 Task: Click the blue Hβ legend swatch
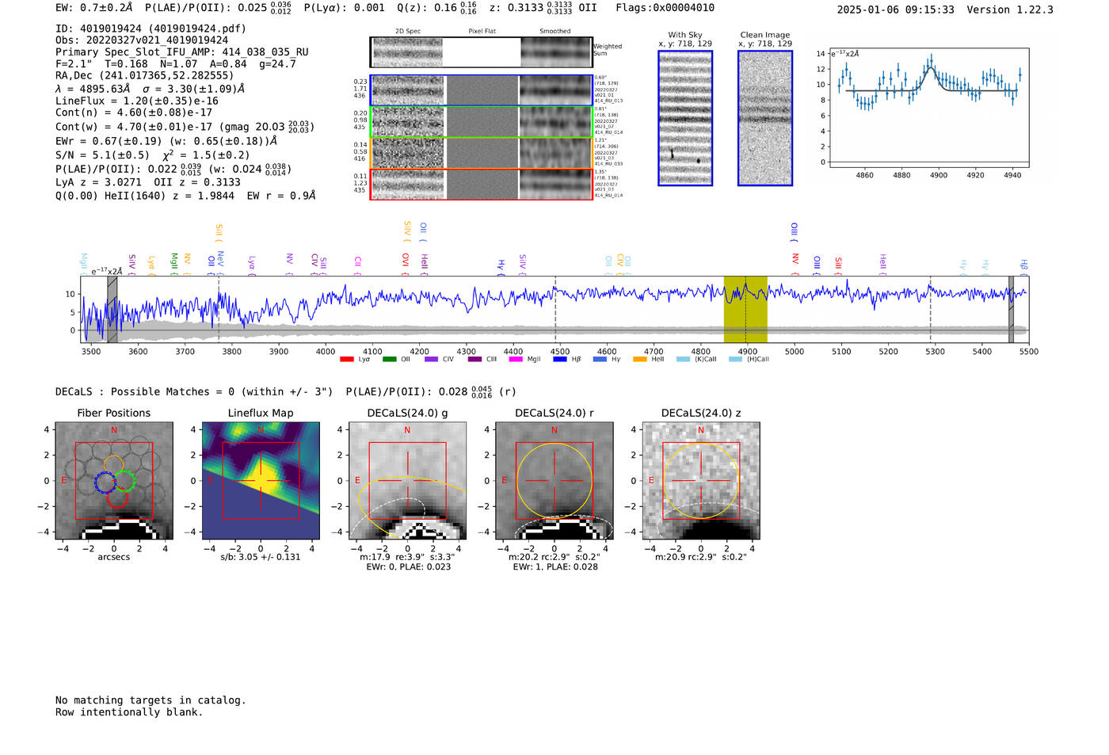(x=560, y=360)
